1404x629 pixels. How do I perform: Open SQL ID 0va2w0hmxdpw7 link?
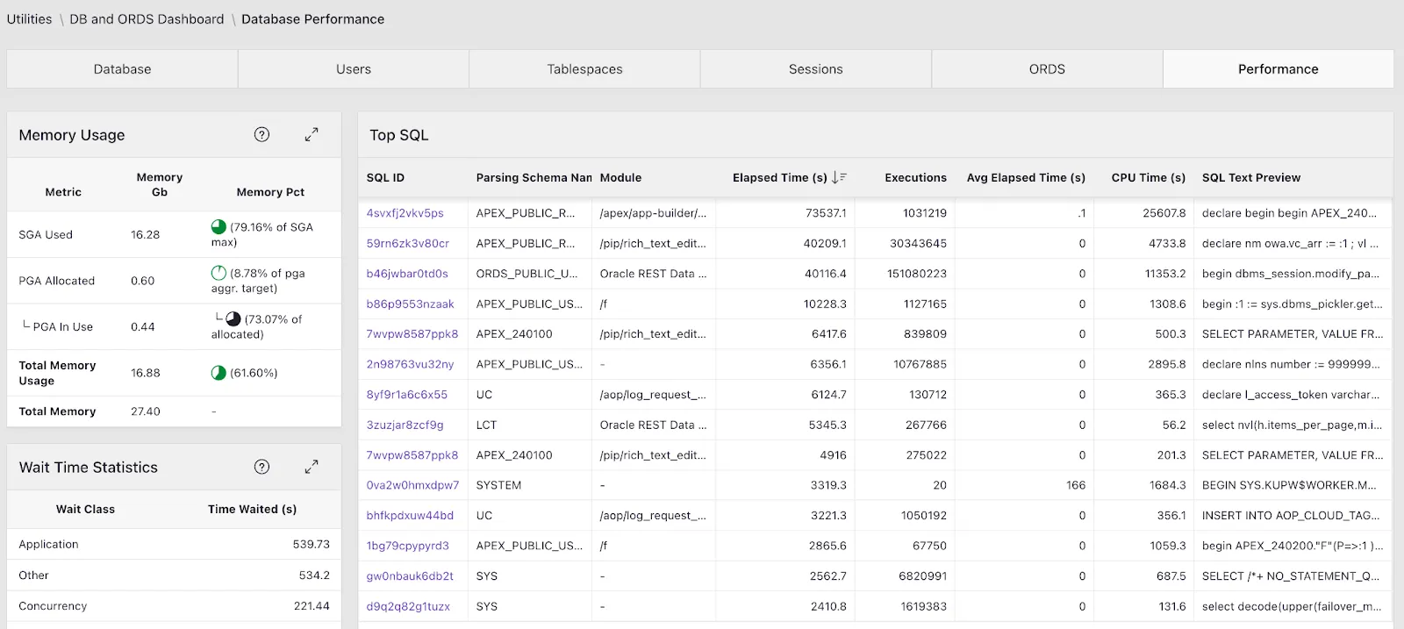[x=412, y=485]
